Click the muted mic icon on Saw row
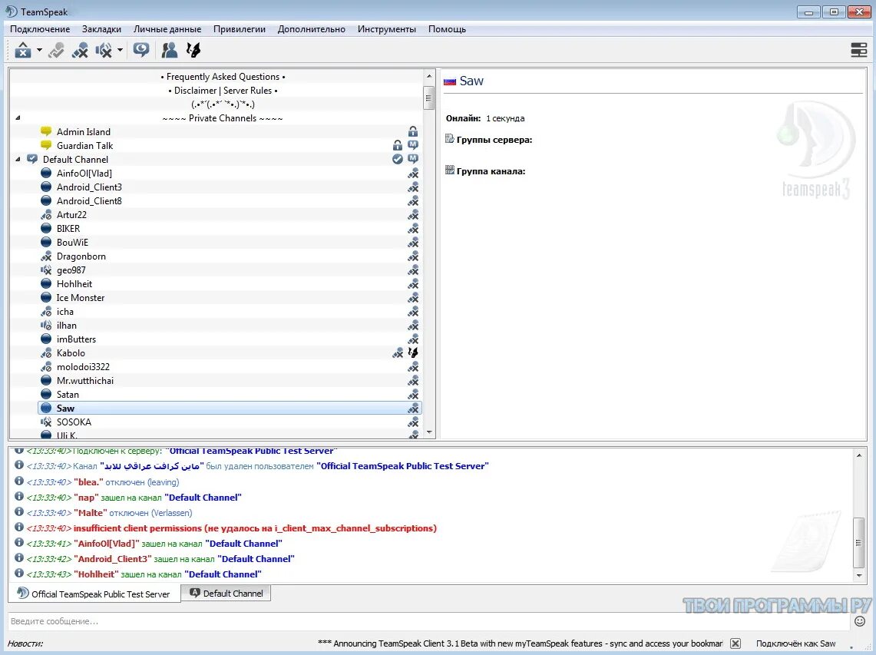This screenshot has width=876, height=655. (413, 409)
